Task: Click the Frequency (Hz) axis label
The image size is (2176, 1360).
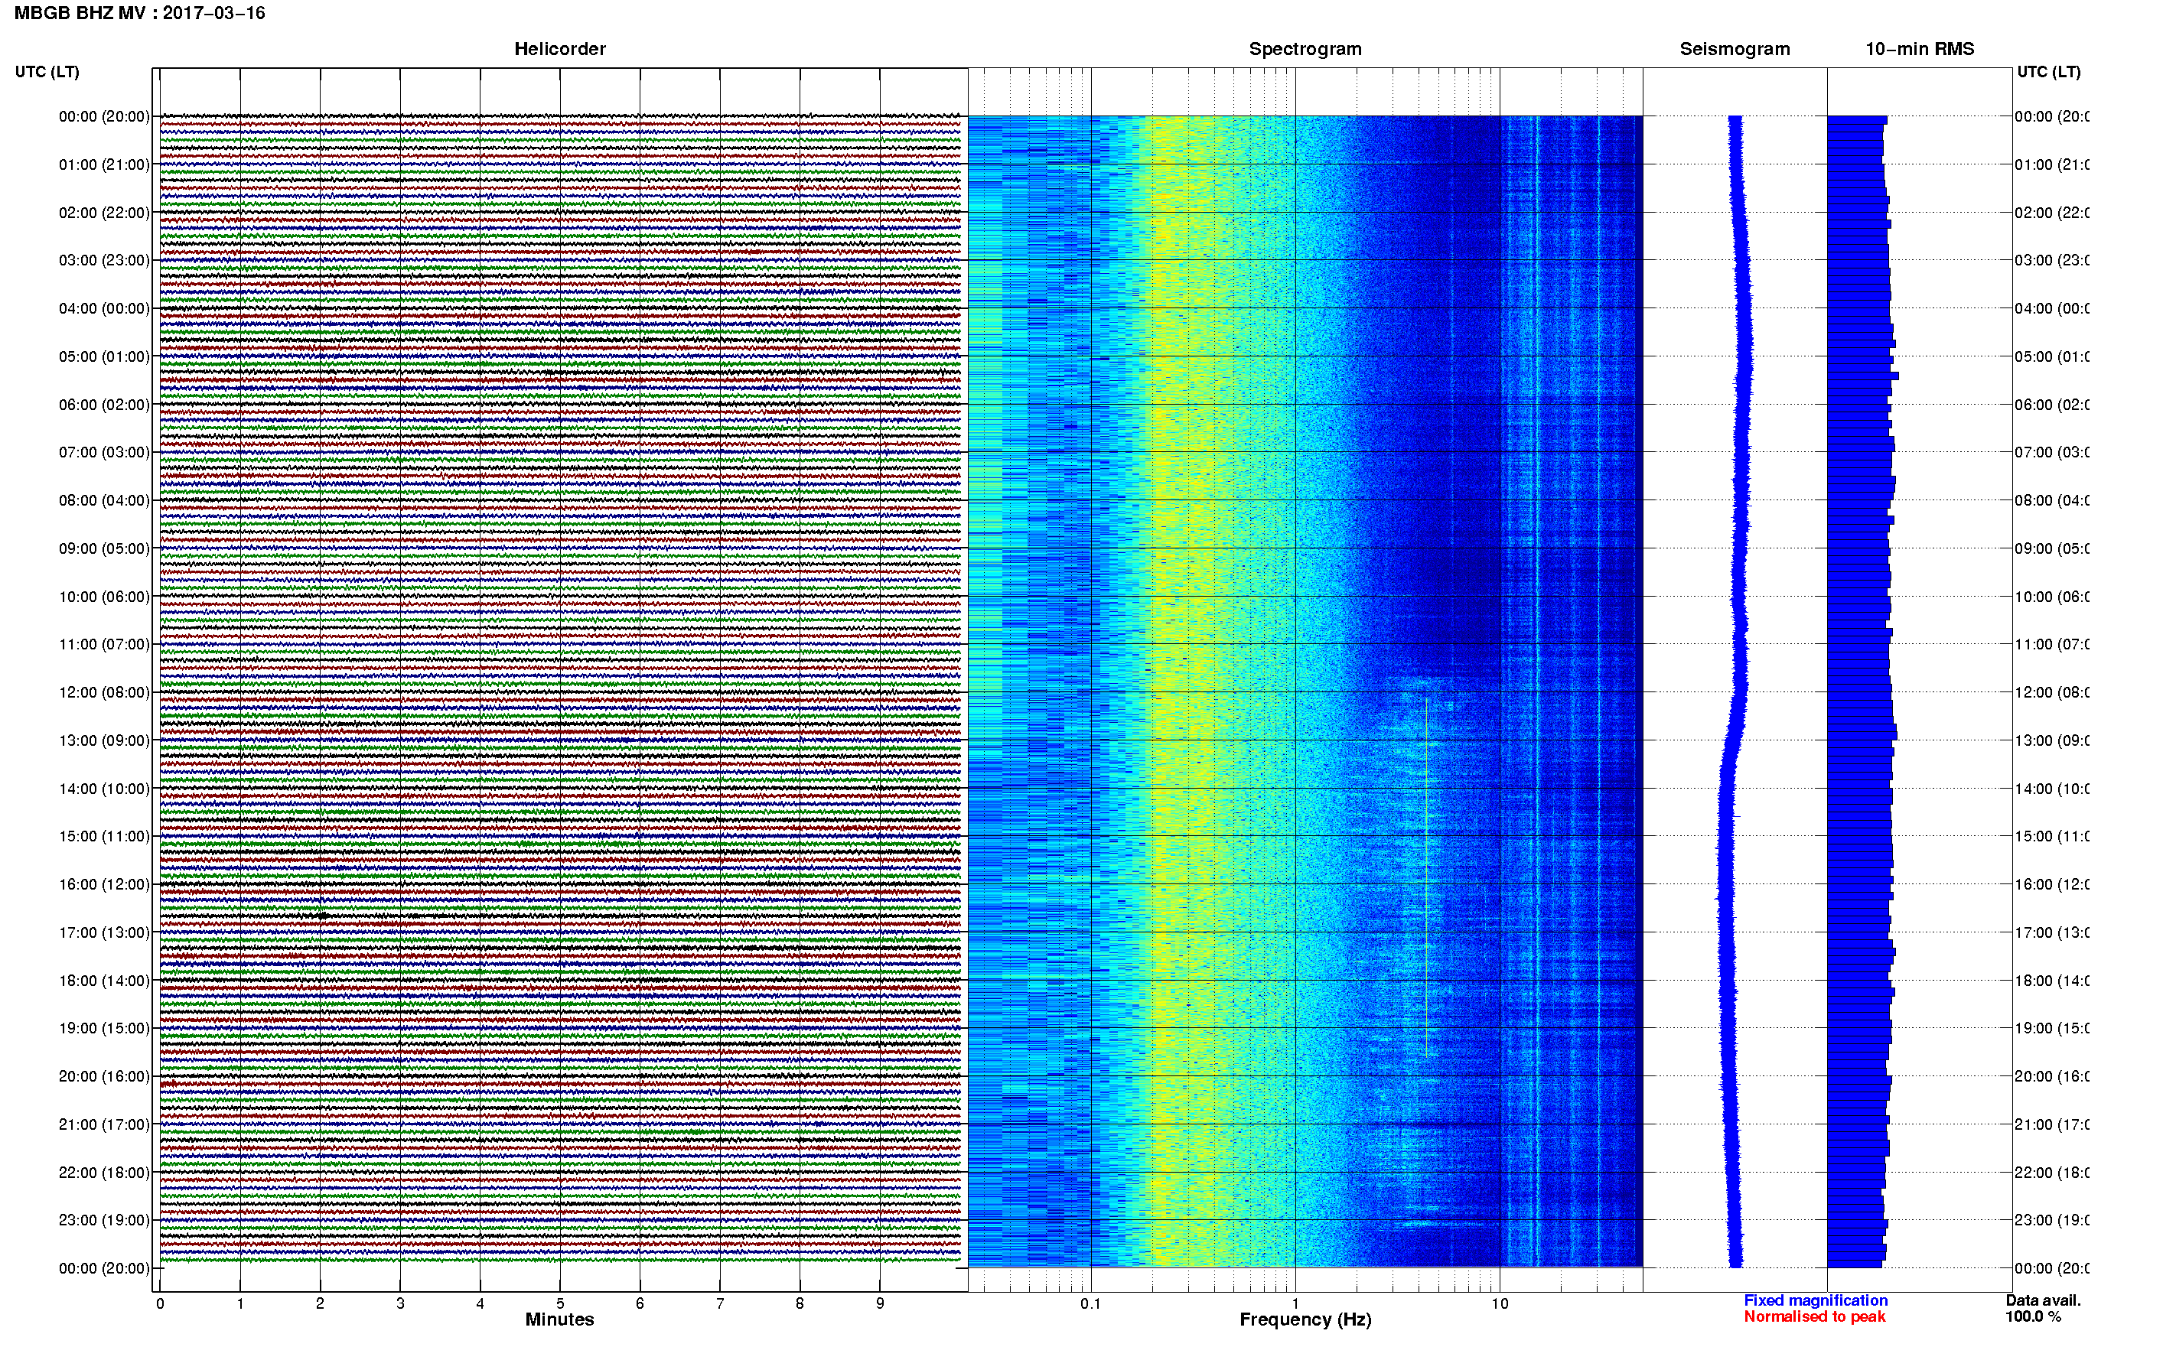Action: [1305, 1319]
